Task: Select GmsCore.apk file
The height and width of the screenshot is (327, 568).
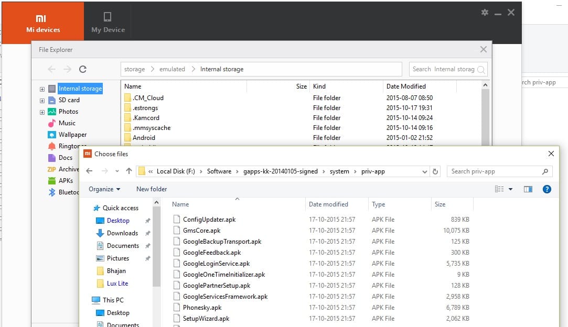Action: pyautogui.click(x=201, y=231)
